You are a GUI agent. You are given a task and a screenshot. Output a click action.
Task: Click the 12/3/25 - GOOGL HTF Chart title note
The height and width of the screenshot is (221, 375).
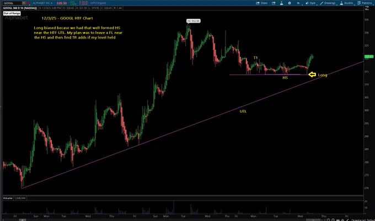67,18
